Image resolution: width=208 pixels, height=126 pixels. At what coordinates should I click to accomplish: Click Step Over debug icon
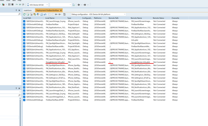point(17,4)
